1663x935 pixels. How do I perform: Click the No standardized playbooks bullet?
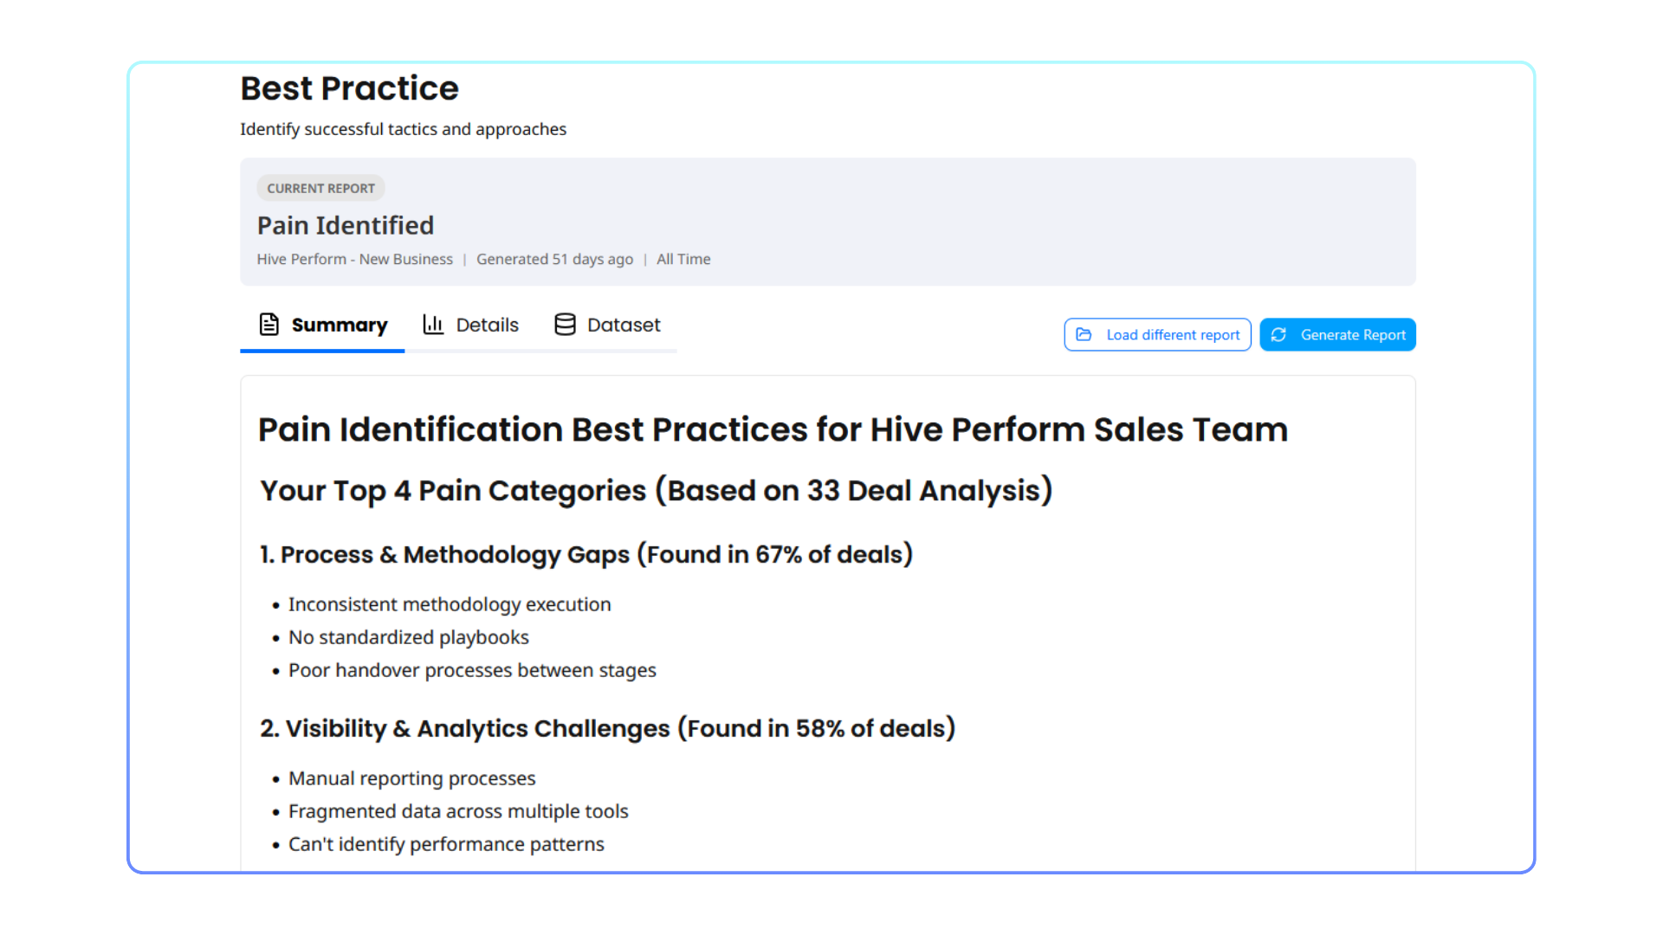408,638
